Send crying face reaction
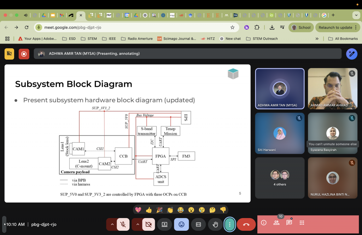362x235 pixels. coord(202,210)
